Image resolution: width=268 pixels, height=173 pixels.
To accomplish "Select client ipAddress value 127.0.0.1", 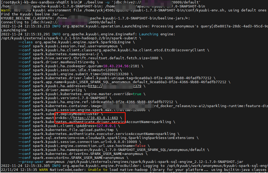I will point(106,126).
